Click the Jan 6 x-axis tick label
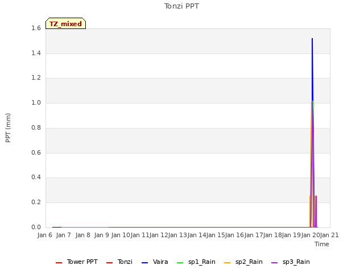 [x=45, y=235]
